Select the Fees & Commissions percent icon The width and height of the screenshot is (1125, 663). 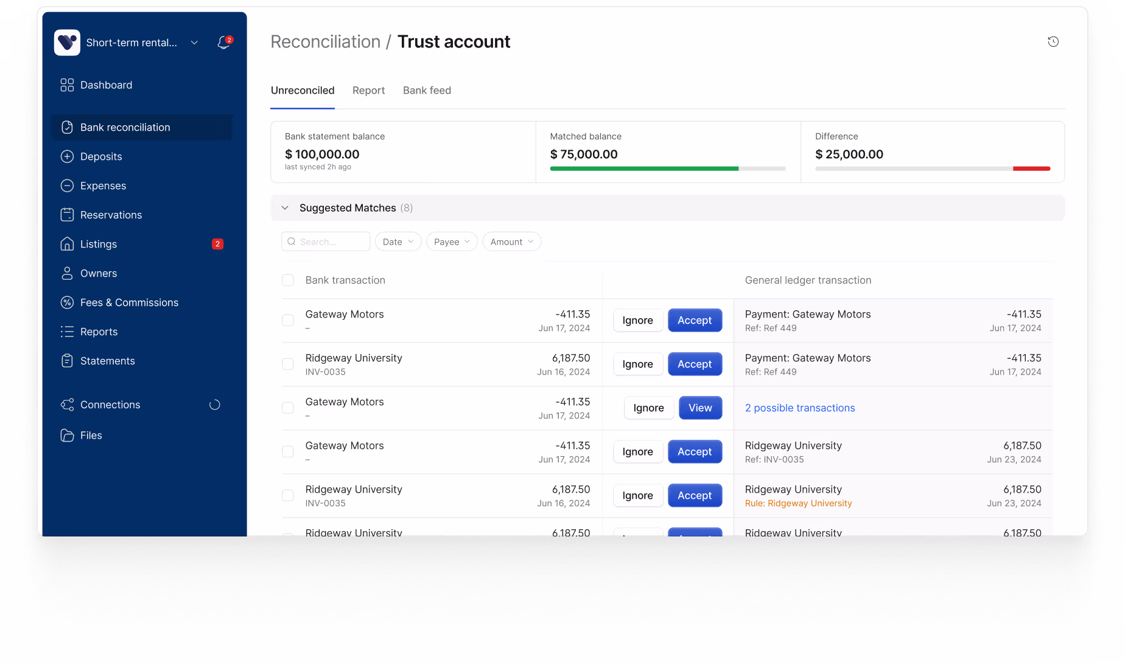[67, 302]
